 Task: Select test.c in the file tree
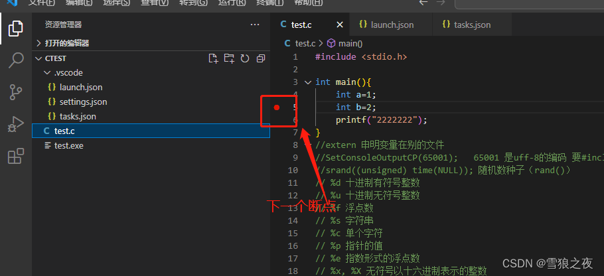coord(151,131)
